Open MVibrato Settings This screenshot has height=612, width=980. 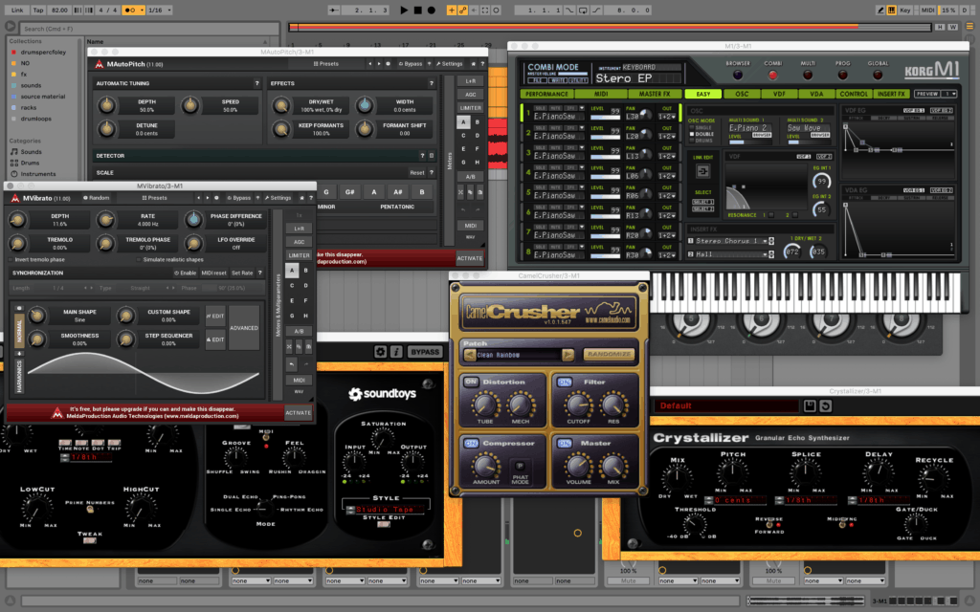pos(278,198)
